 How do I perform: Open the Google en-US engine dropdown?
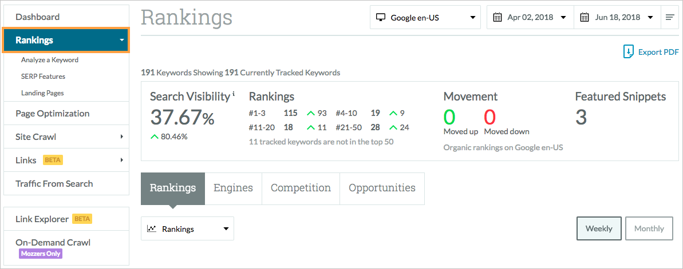pos(425,17)
